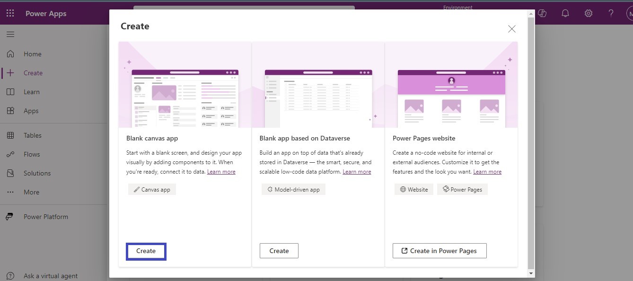Viewport: 633px width, 281px height.
Task: Open Solutions in the sidebar
Action: (37, 173)
